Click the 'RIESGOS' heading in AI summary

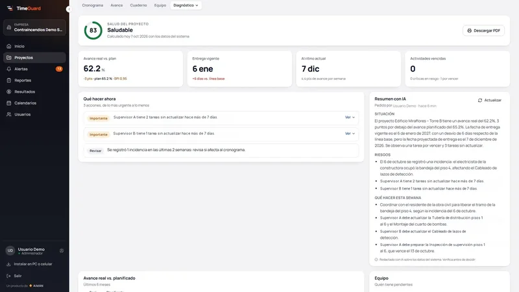383,154
